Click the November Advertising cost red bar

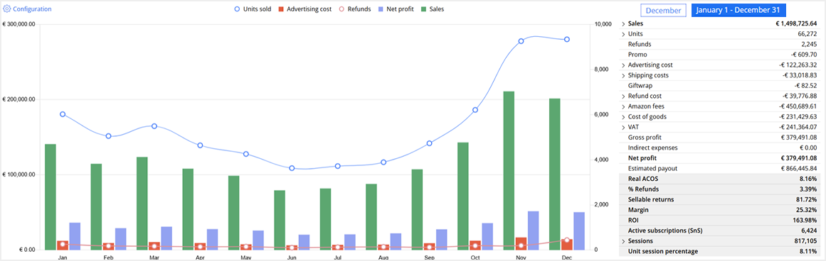[521, 244]
